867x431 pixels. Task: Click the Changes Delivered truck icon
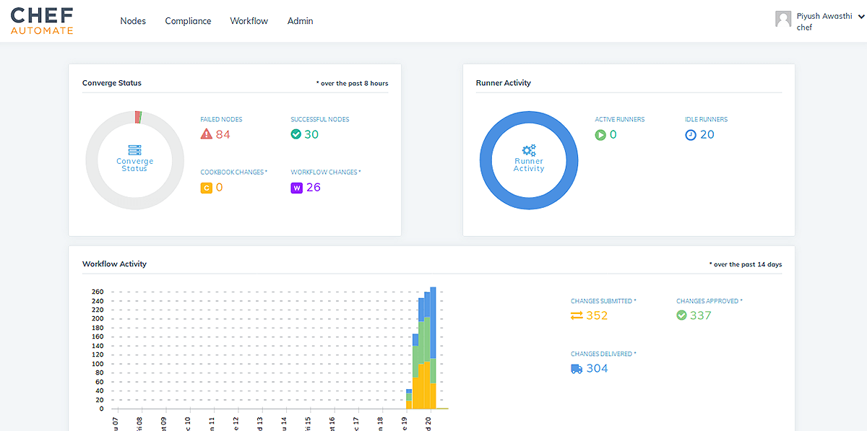coord(575,368)
